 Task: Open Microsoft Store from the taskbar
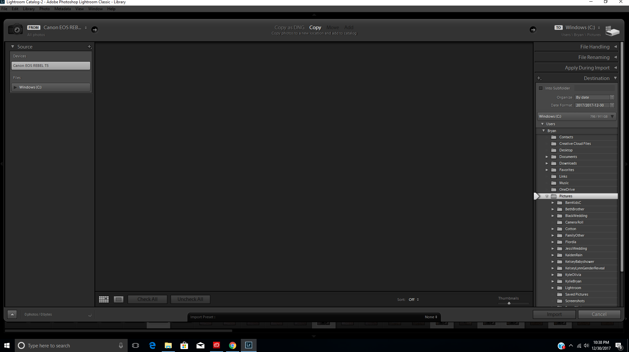point(184,345)
